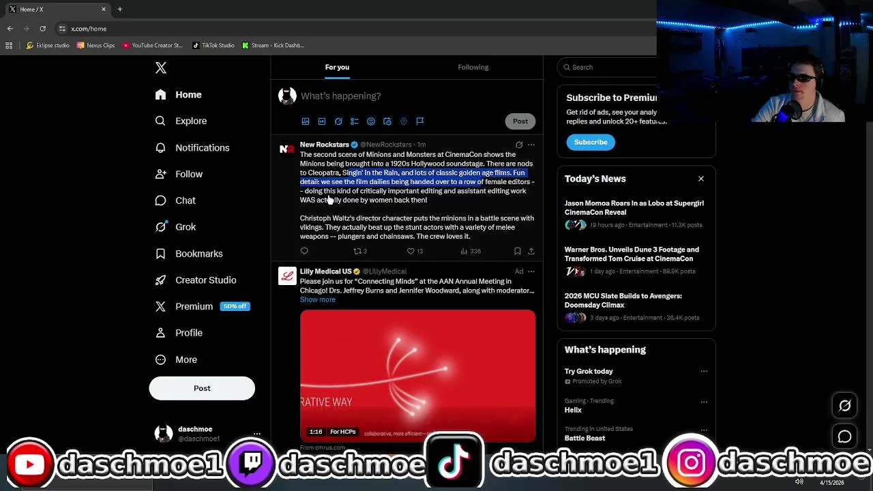Open more options for Try Grok today
This screenshot has width=873, height=491.
[x=704, y=372]
